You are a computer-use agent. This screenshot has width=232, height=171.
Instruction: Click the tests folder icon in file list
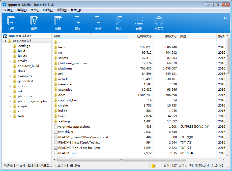tap(55, 47)
